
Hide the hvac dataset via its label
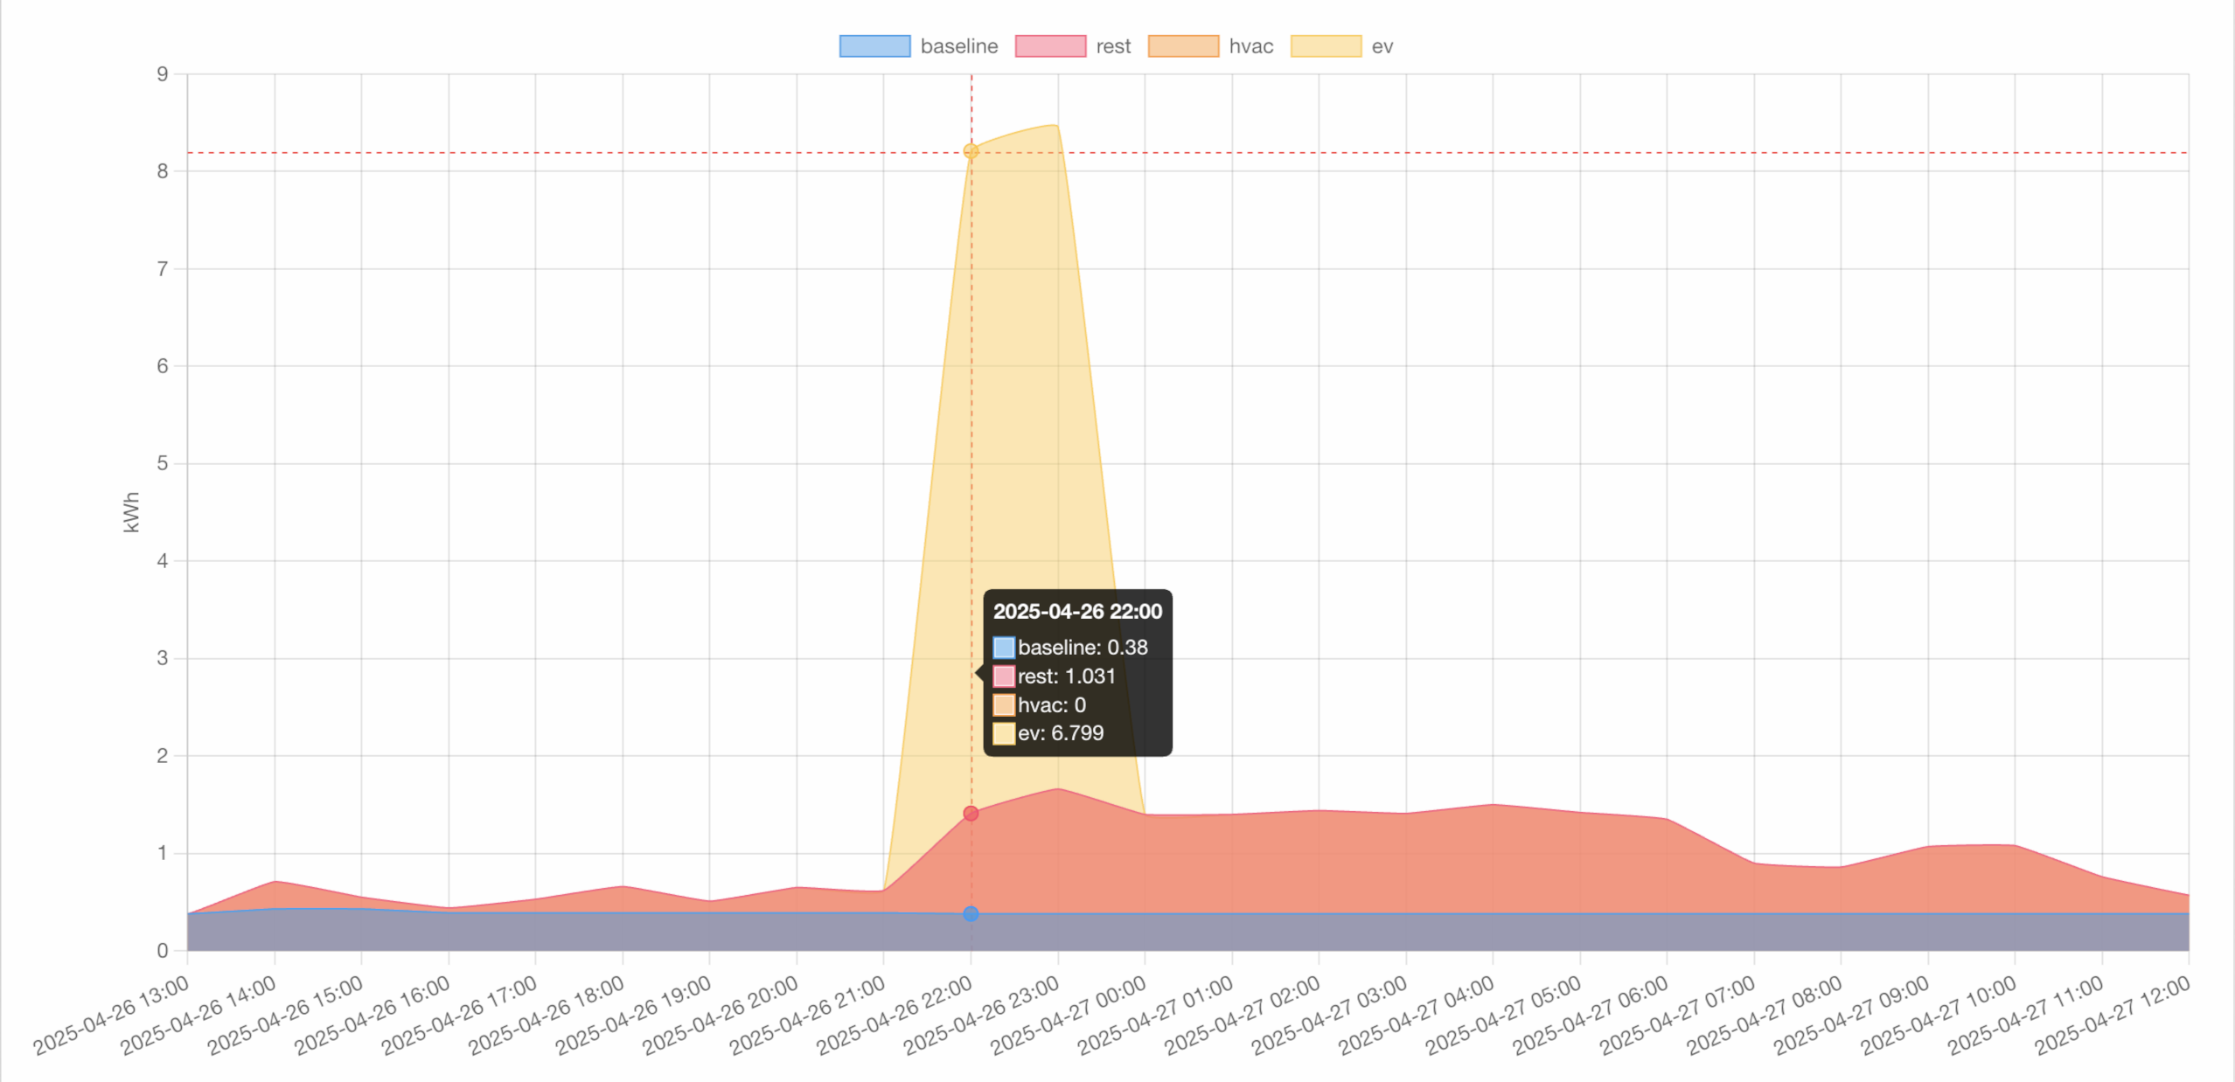point(1250,46)
